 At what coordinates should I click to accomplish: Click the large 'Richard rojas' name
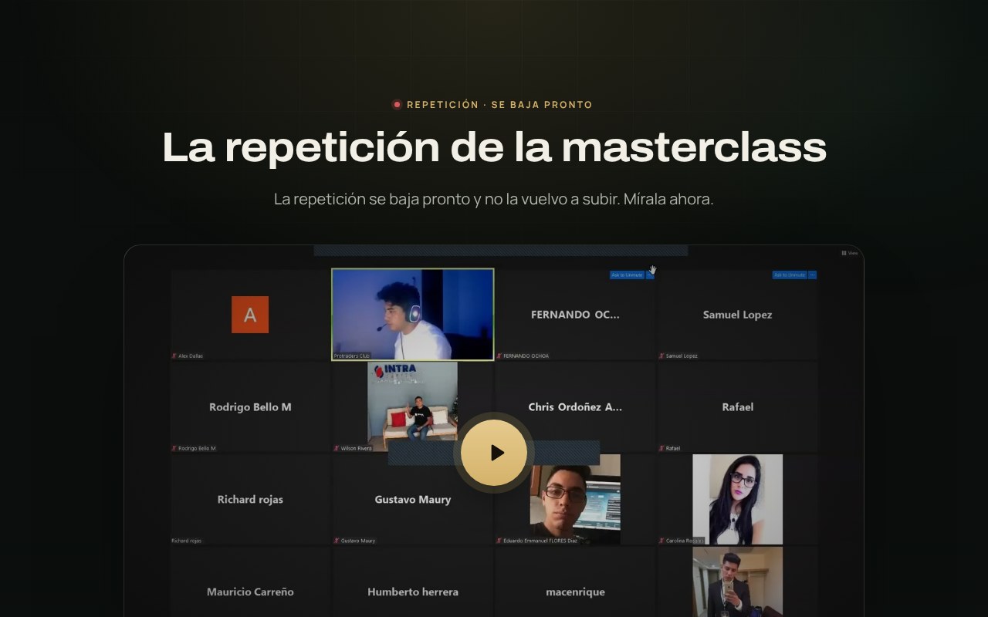(x=250, y=500)
